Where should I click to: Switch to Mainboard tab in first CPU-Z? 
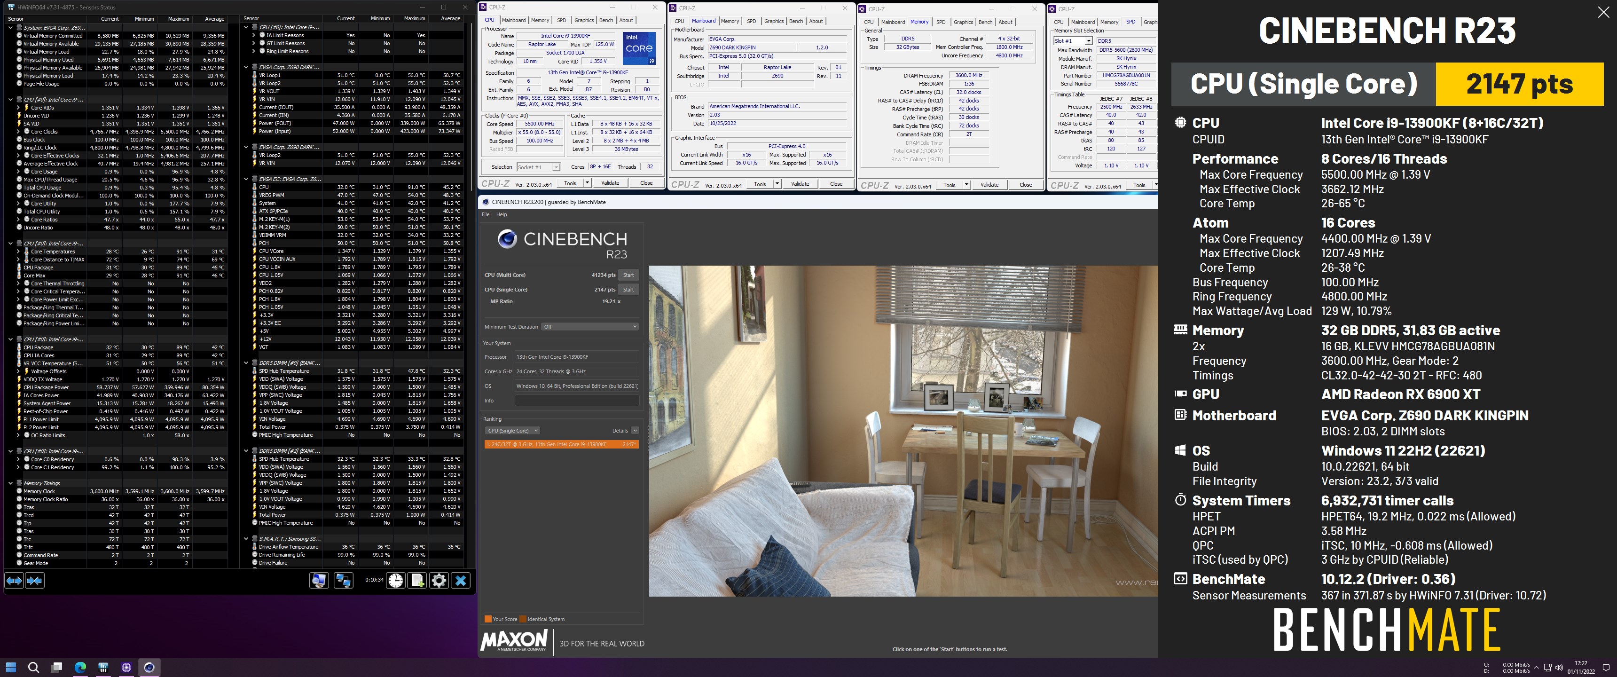pos(513,20)
